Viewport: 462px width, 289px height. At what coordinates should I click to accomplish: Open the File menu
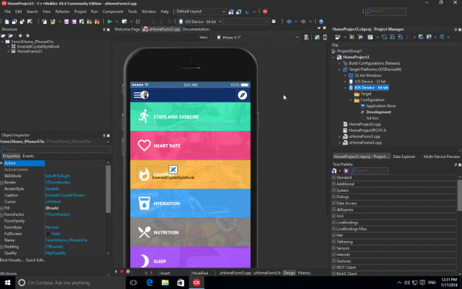(8, 12)
